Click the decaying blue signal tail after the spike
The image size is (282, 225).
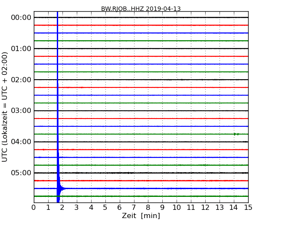(x=62, y=188)
